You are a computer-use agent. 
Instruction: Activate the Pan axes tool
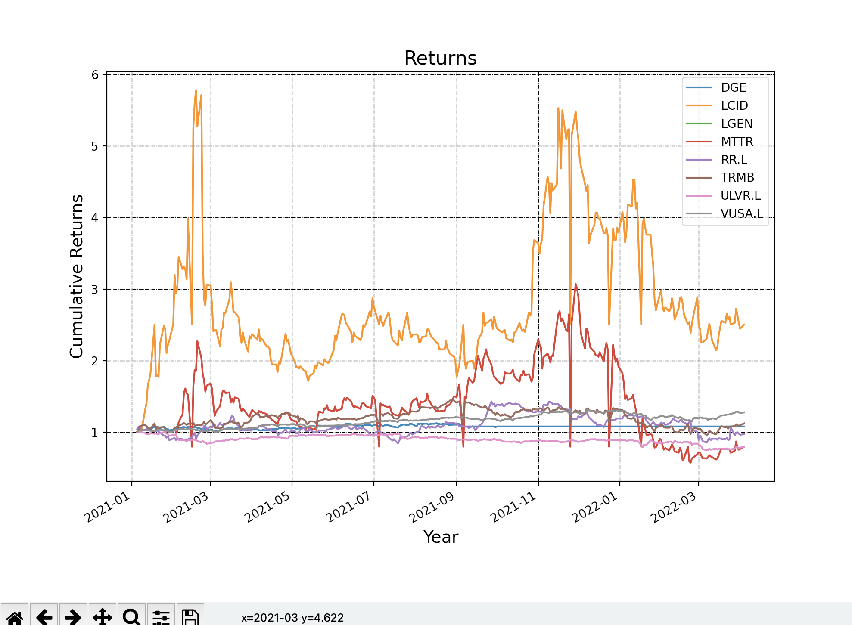coord(103,617)
